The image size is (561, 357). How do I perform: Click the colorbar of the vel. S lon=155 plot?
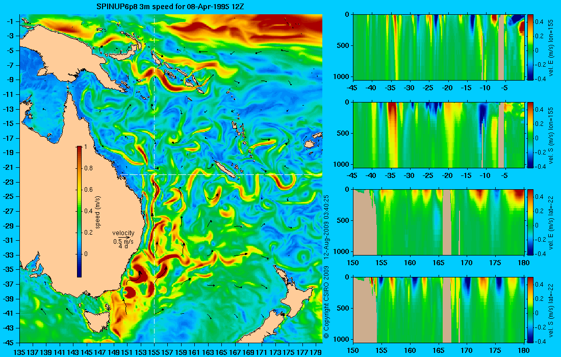[x=530, y=135]
